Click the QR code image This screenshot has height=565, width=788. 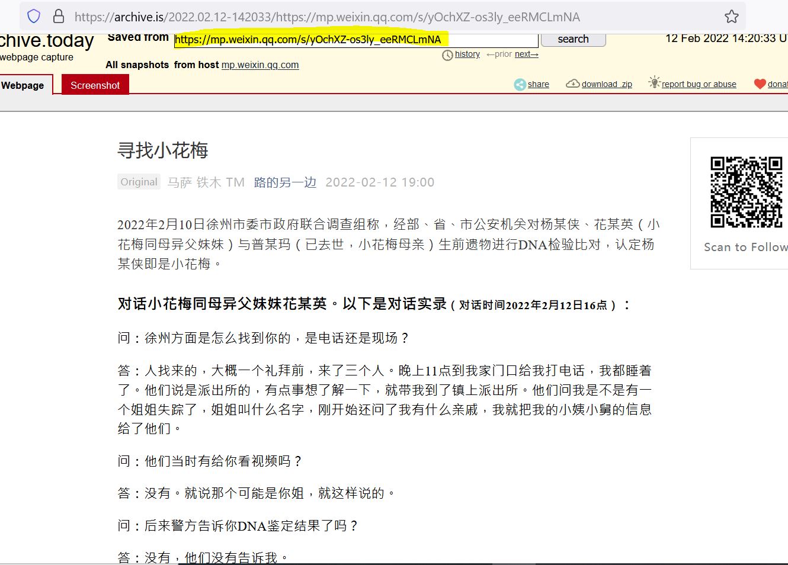(746, 192)
